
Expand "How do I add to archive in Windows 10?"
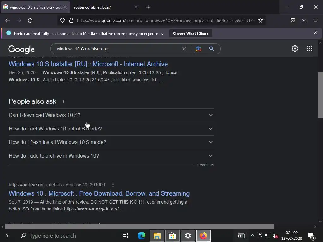[x=111, y=156]
